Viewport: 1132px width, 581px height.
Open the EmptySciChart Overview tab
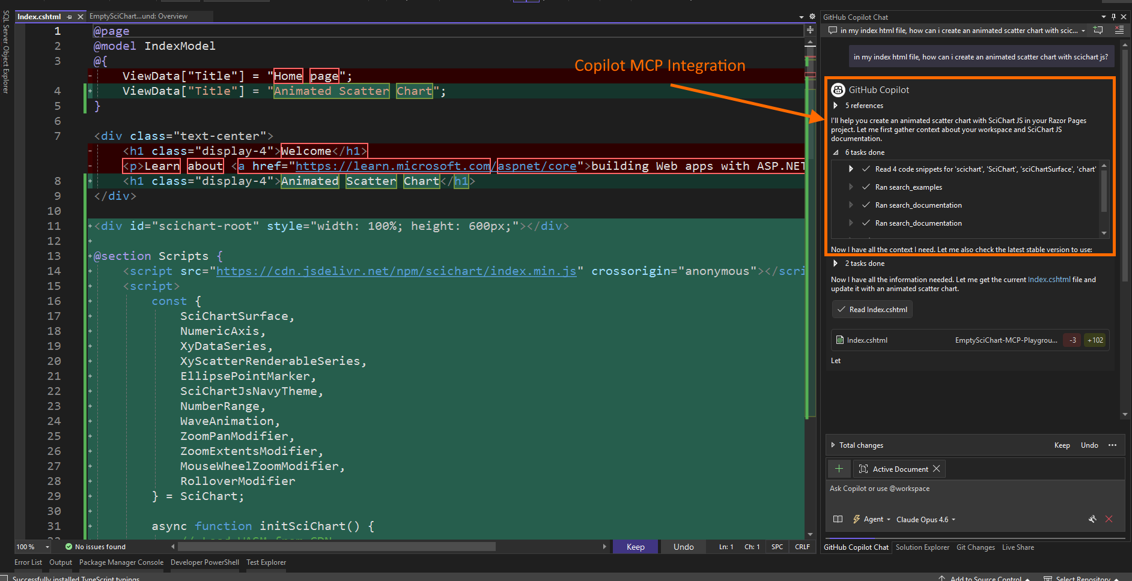point(138,16)
